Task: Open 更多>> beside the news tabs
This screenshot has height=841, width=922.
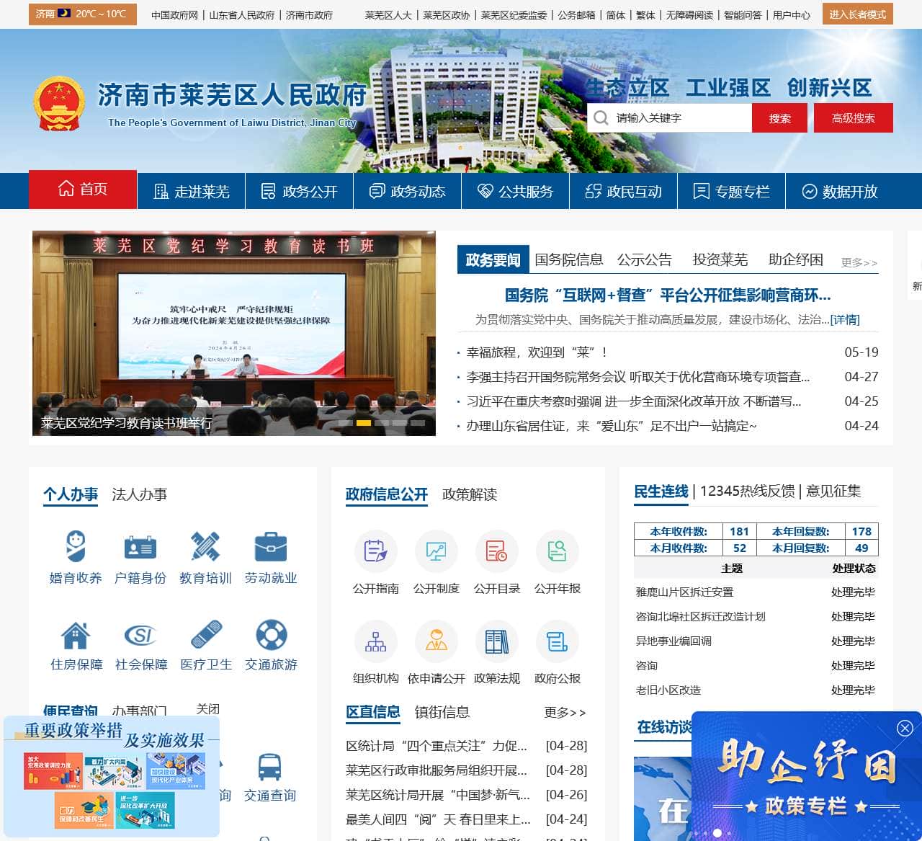Action: click(859, 262)
